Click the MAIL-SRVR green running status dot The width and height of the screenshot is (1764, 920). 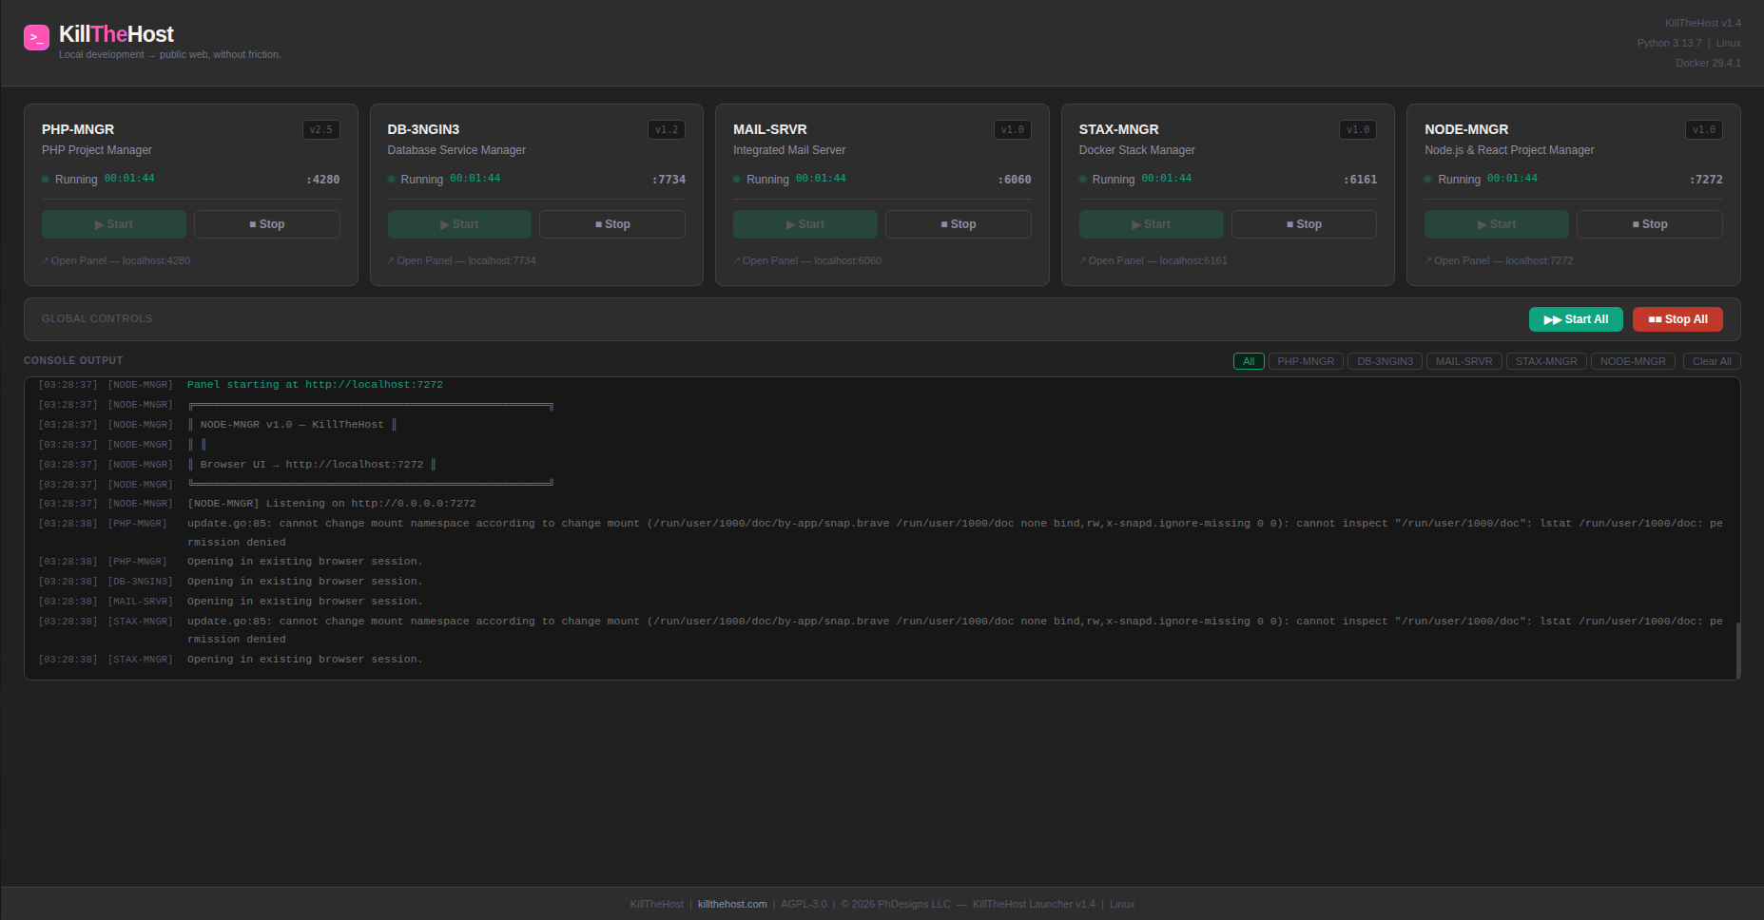[737, 179]
